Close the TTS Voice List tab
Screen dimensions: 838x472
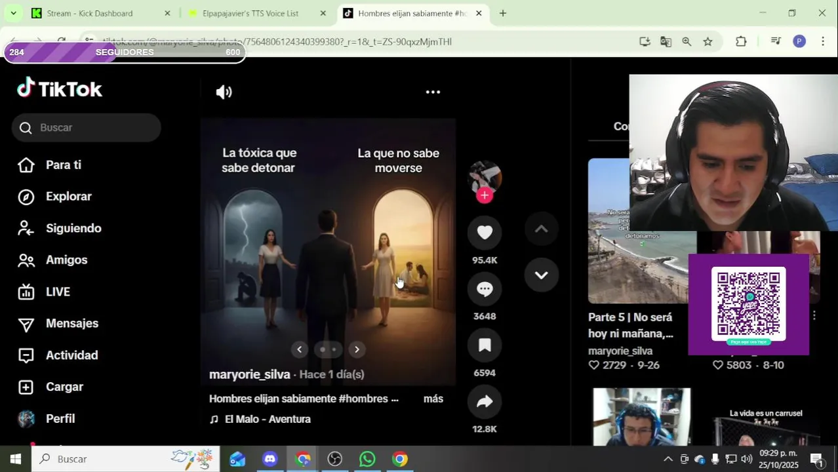pyautogui.click(x=323, y=13)
